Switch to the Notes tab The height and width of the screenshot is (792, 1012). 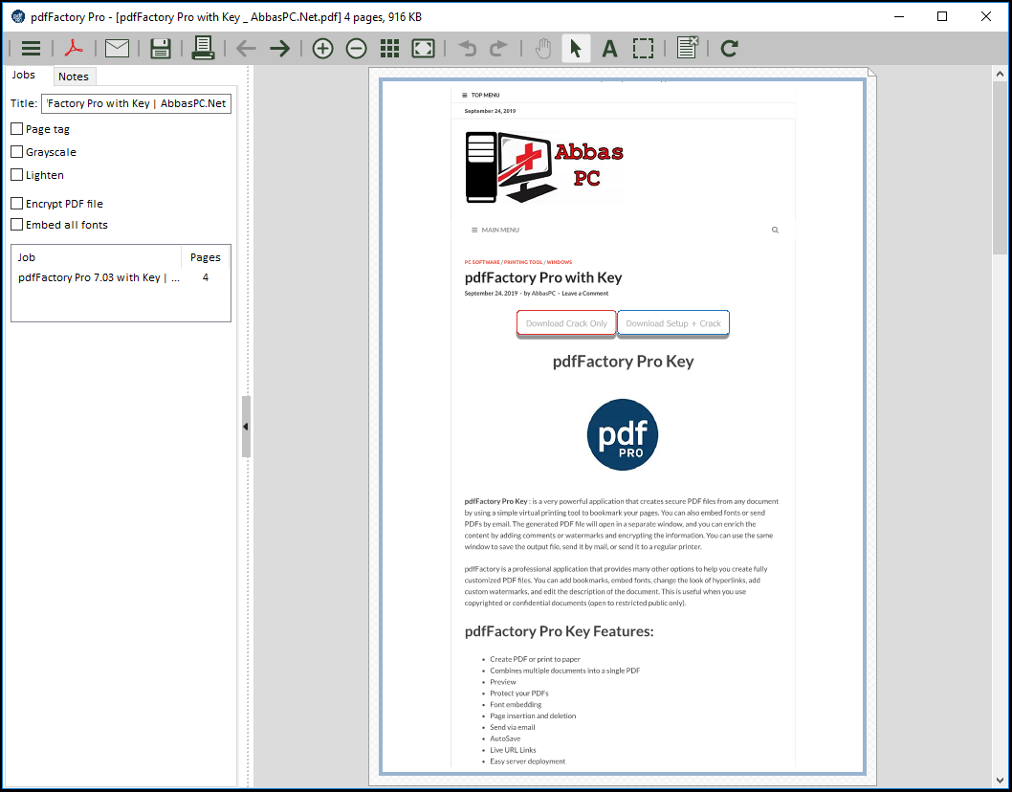click(x=74, y=77)
